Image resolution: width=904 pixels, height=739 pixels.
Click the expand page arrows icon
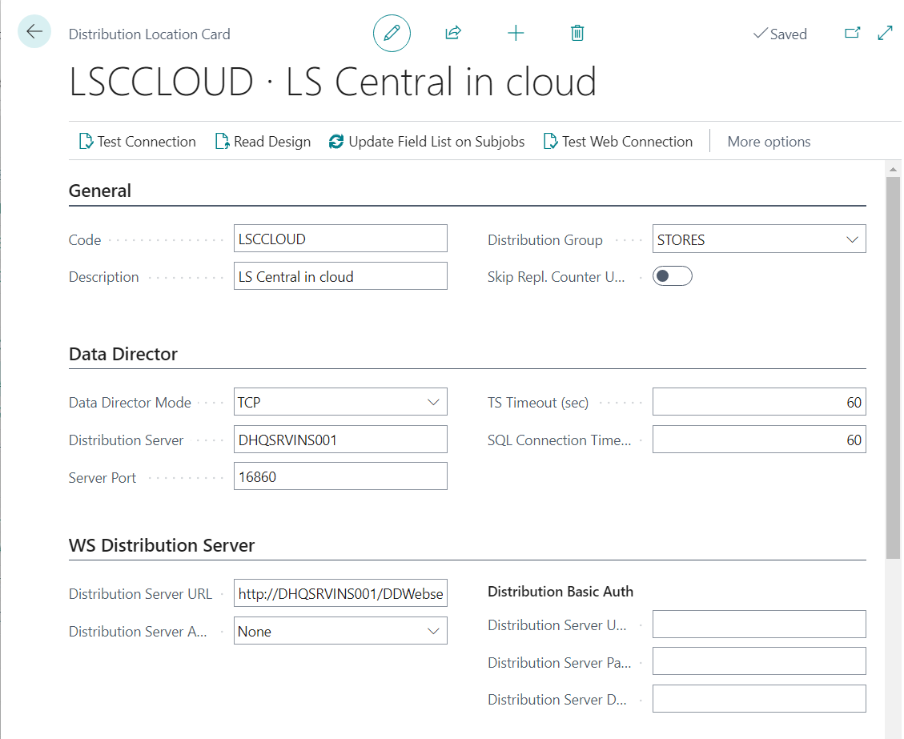(885, 33)
